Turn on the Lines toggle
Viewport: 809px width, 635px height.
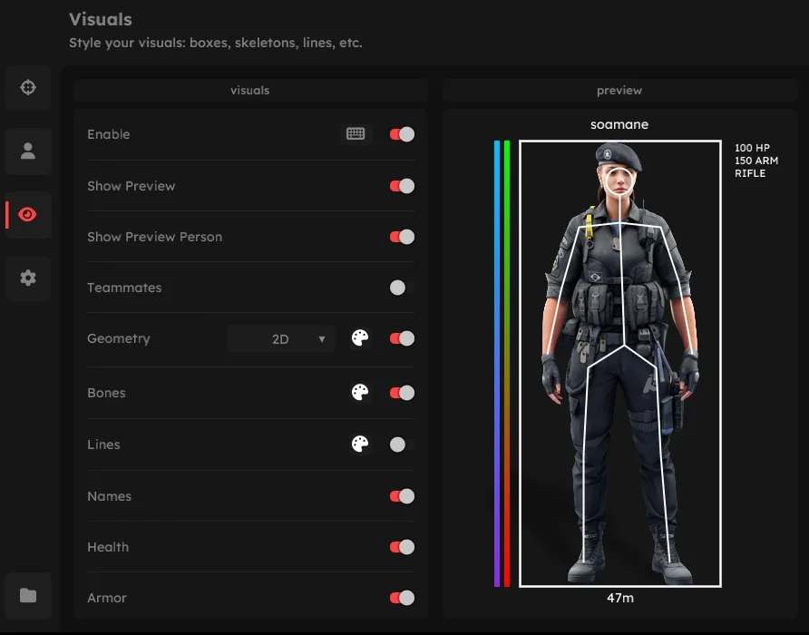coord(400,444)
